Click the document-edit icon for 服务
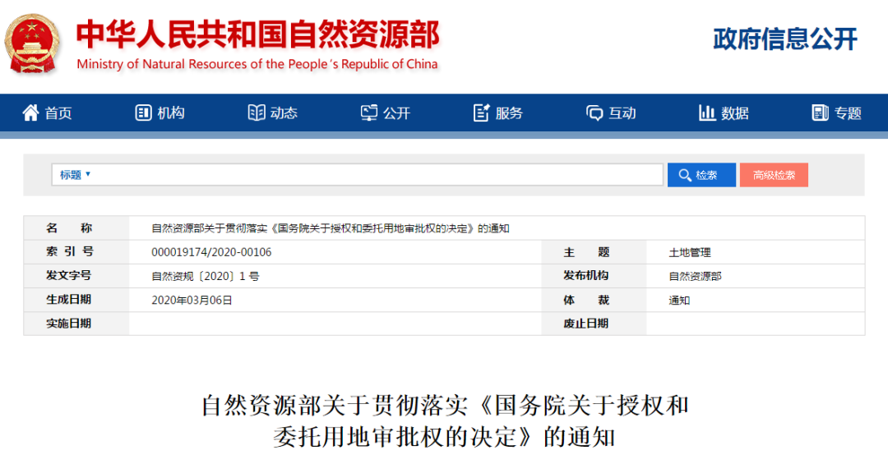The width and height of the screenshot is (888, 464). pos(481,113)
